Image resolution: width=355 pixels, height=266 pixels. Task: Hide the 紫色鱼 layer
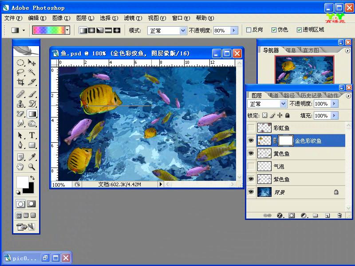251,180
